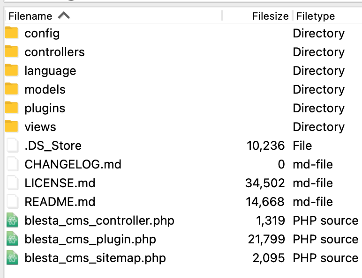Select the blesta_cms_controller.php PHP file icon
Screen dimensions: 362x278
tap(12, 220)
